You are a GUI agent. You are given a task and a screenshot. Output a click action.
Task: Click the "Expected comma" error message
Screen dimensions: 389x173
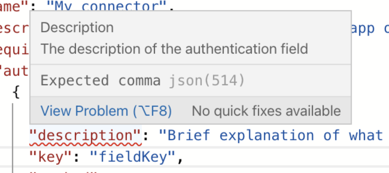pos(100,80)
